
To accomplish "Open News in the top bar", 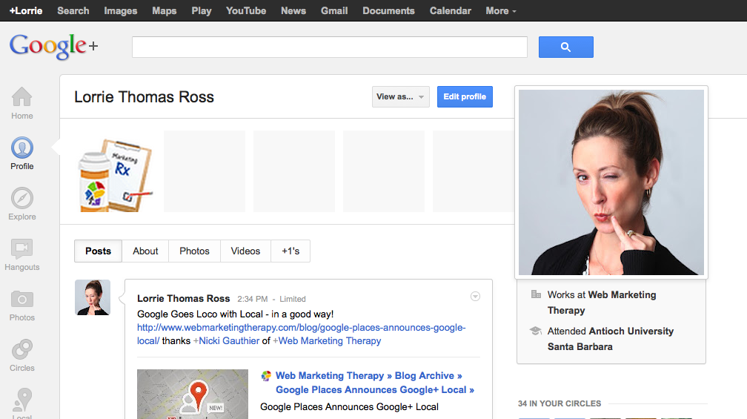I will [293, 10].
